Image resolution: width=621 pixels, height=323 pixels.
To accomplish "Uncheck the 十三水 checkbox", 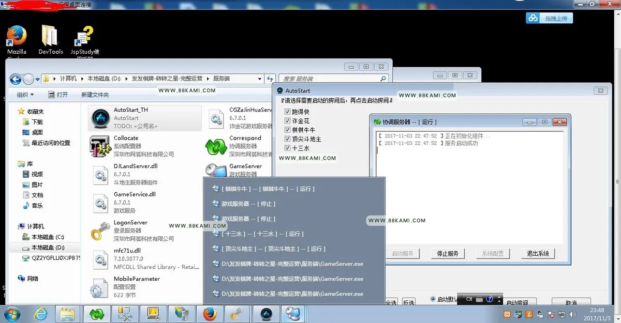I will click(x=288, y=148).
